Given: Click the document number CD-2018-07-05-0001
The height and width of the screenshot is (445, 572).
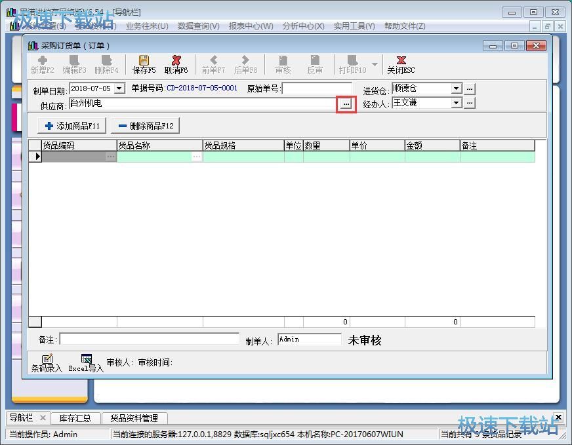Looking at the screenshot, I should [202, 88].
